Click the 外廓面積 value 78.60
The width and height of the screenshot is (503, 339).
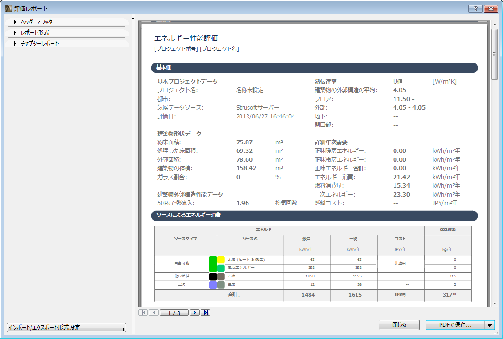(244, 160)
